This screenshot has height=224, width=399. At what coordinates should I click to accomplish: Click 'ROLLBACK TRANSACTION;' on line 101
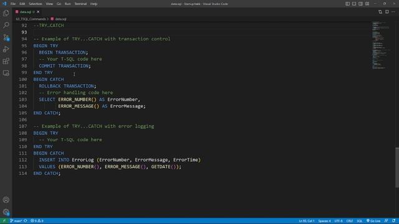(x=67, y=86)
